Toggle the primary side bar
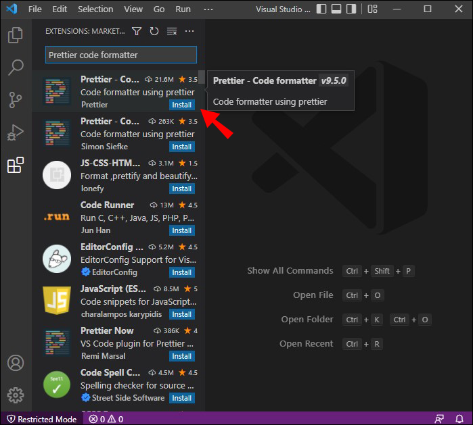Viewport: 473px width, 425px height. 321,9
